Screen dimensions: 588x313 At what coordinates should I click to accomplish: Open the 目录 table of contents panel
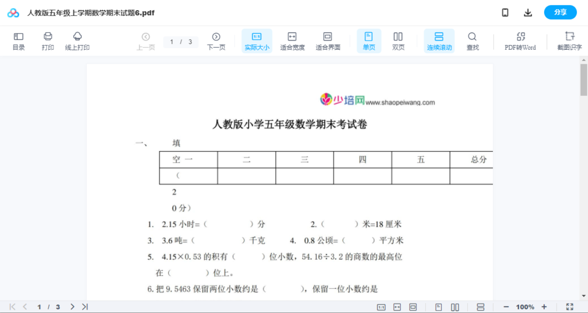point(19,41)
